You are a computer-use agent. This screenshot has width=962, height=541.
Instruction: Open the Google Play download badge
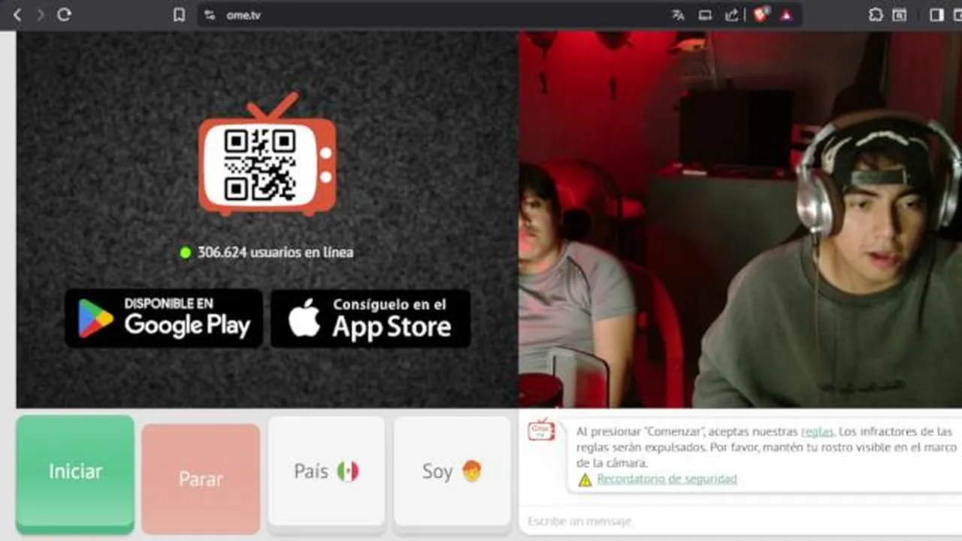pos(164,319)
